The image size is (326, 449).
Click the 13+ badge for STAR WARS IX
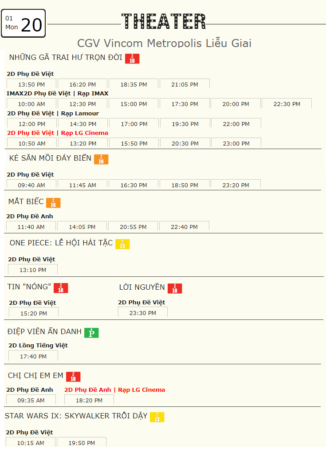pos(157,417)
